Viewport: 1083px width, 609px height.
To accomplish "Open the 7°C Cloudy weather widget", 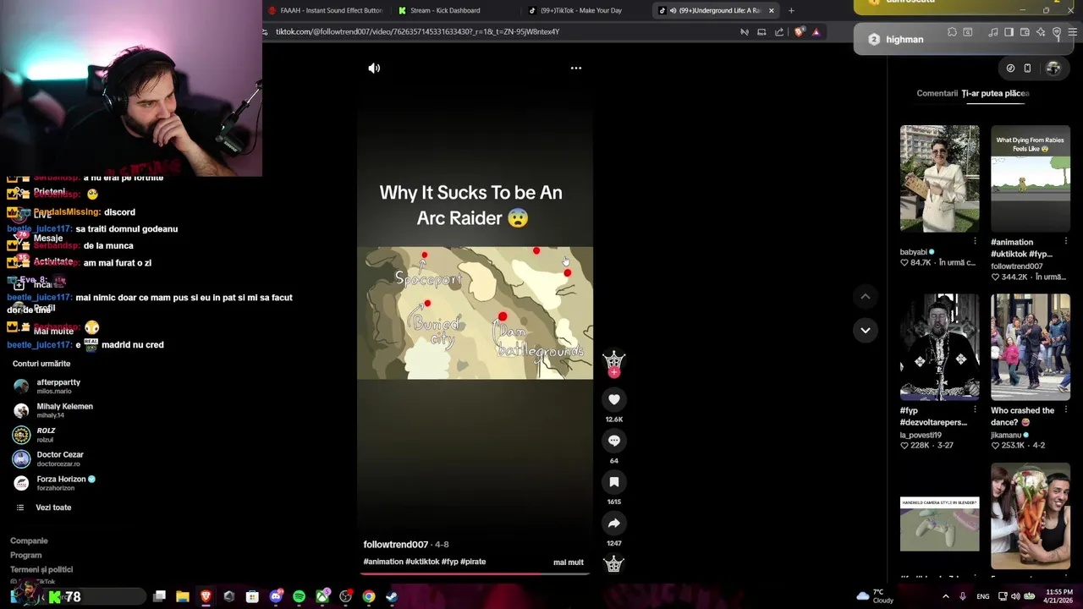I will (x=876, y=596).
